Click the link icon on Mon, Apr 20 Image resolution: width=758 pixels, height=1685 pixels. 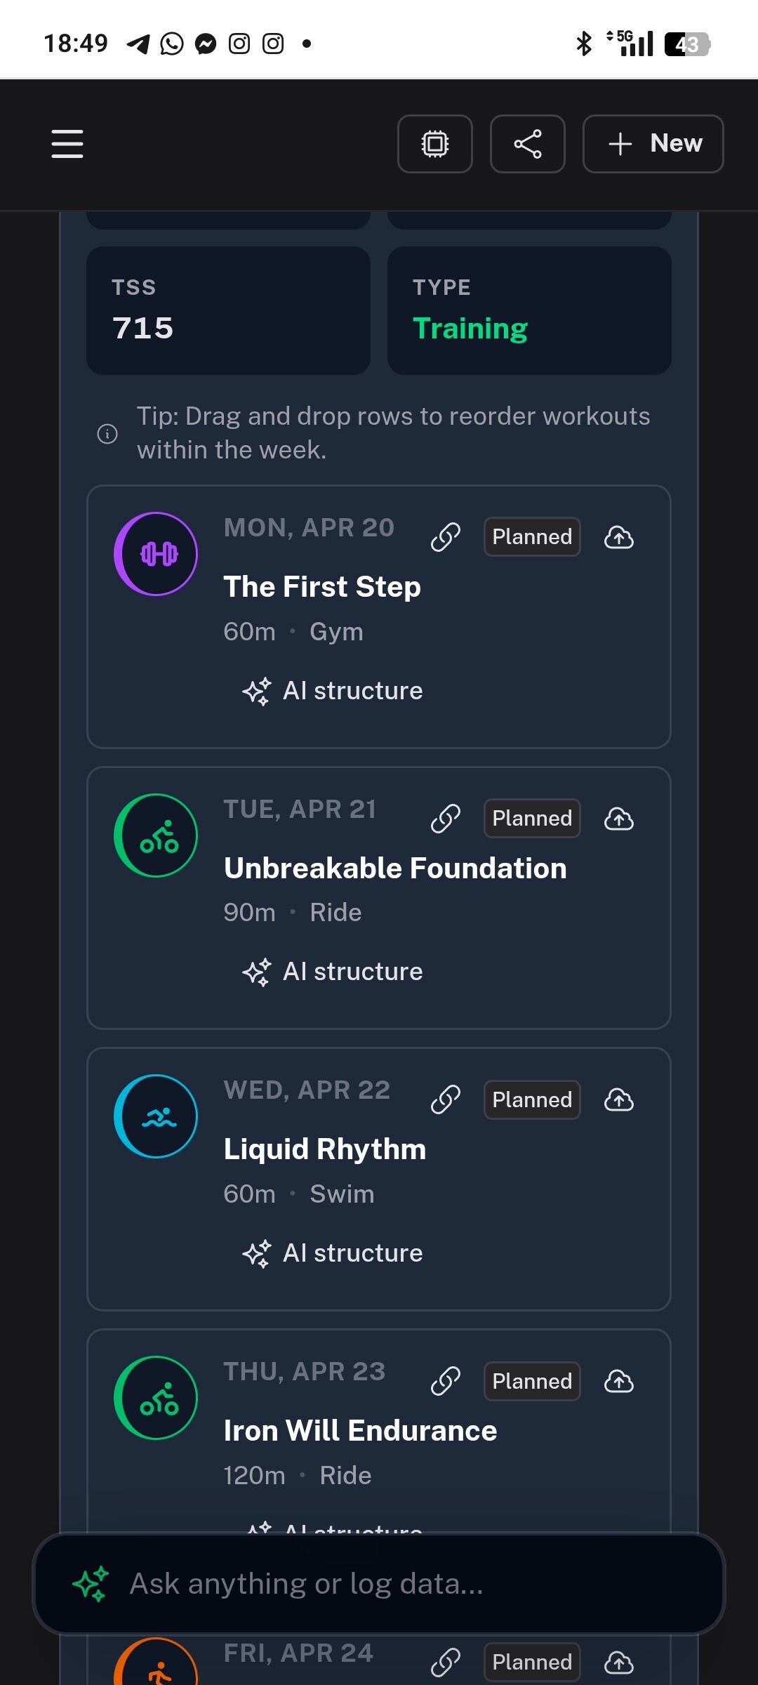tap(446, 537)
